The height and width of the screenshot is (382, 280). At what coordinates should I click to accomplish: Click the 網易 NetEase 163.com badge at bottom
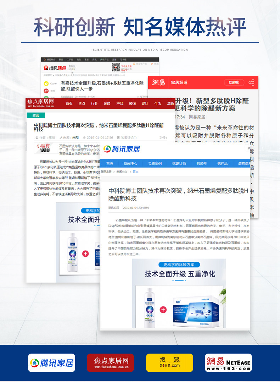pyautogui.click(x=228, y=363)
